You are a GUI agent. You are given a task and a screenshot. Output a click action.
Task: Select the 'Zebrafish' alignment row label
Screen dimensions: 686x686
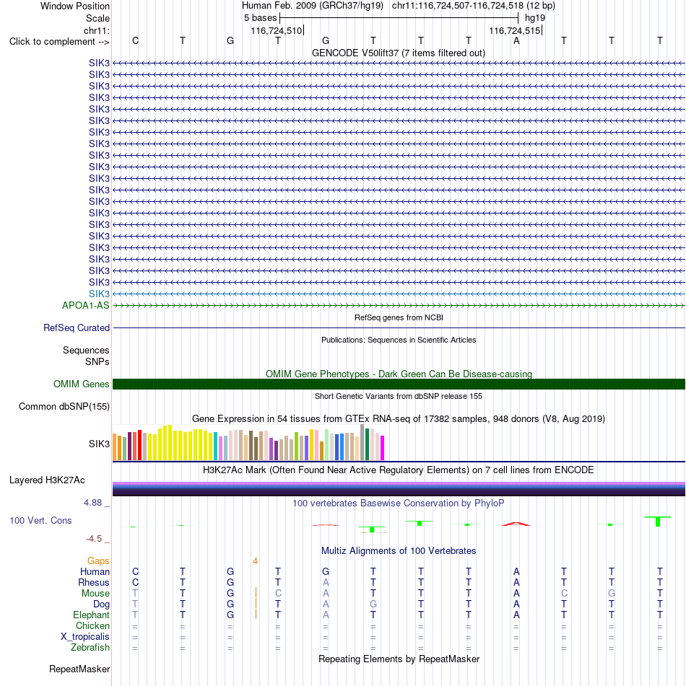pyautogui.click(x=90, y=648)
